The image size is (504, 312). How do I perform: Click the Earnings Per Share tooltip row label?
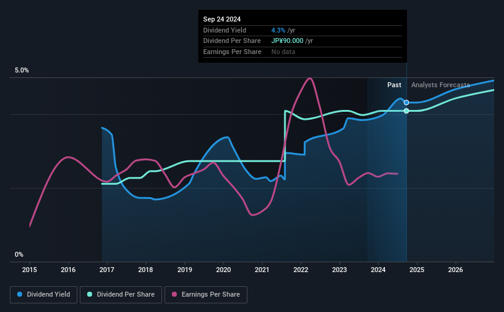click(232, 52)
